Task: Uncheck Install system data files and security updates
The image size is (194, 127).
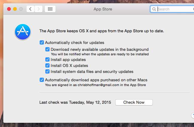Action: tap(47, 71)
